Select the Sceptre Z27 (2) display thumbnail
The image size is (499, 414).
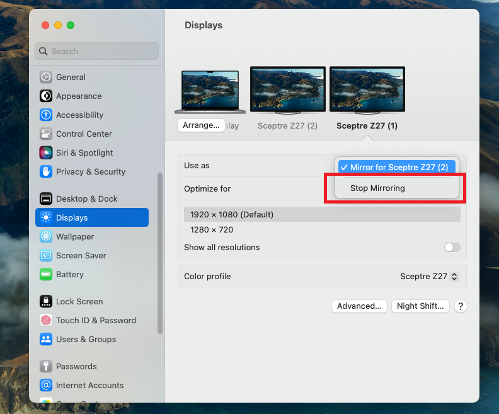click(x=288, y=90)
